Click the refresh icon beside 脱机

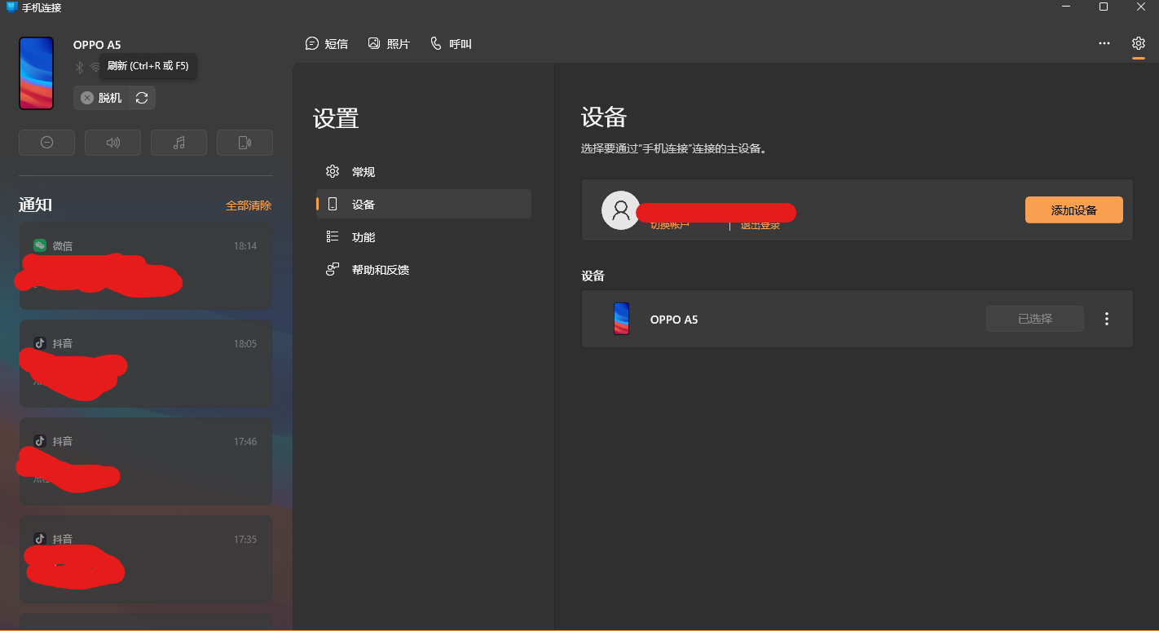click(x=142, y=98)
